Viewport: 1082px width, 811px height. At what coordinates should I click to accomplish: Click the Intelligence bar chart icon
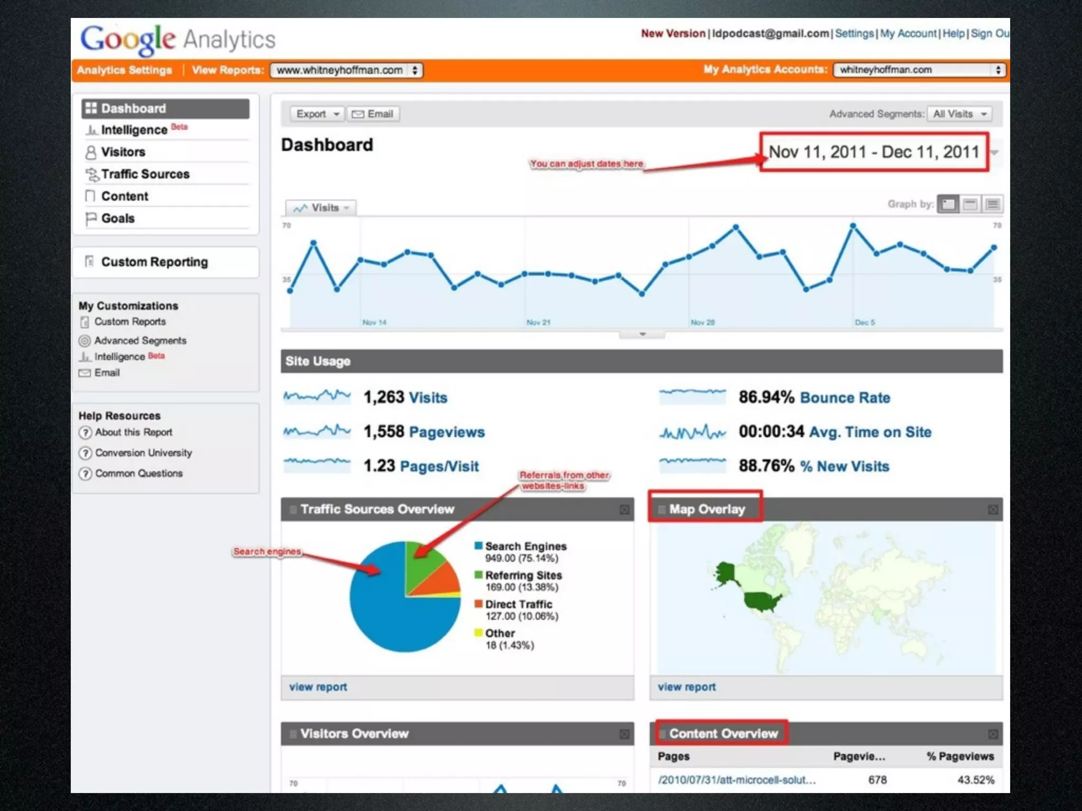[x=91, y=130]
